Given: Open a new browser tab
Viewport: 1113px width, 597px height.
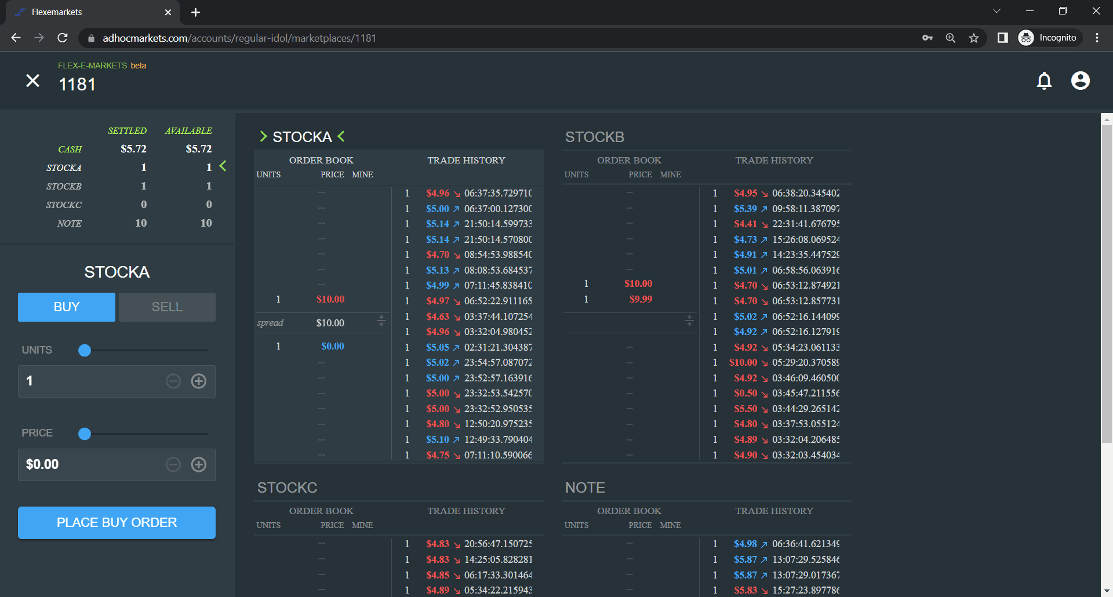Looking at the screenshot, I should (195, 12).
